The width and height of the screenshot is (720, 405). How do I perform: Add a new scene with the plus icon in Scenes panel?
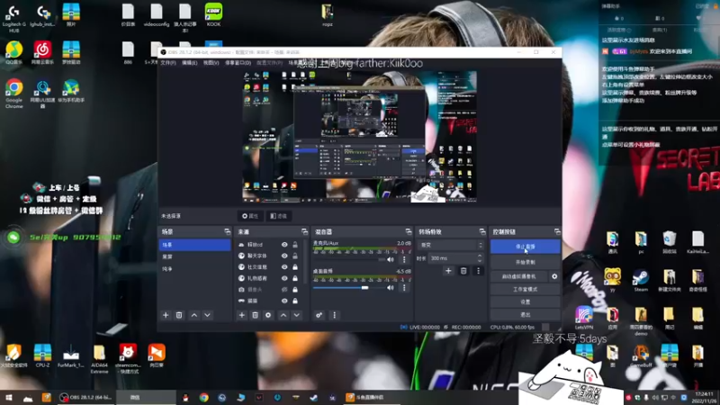pos(166,315)
